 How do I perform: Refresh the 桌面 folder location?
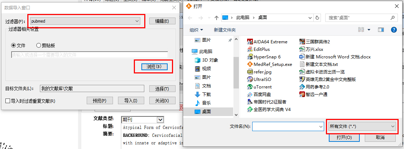(317, 18)
